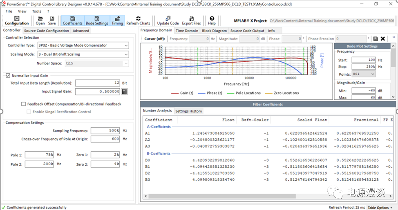
Task: Open the Source Code Configuration tab
Action: (x=46, y=31)
